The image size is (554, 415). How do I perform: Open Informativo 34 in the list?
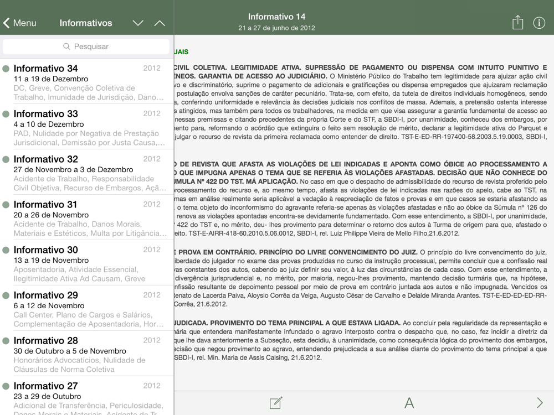(x=87, y=82)
